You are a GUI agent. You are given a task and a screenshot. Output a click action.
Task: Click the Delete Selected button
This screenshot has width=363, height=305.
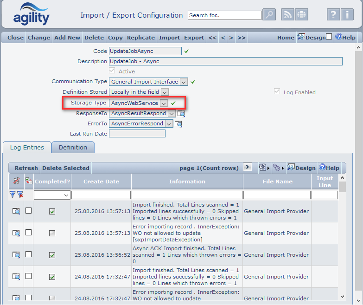coord(65,168)
